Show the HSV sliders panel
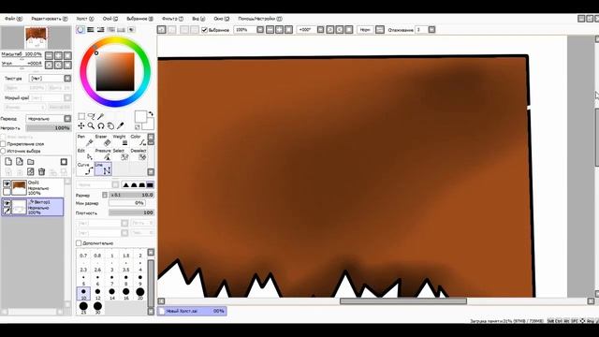This screenshot has height=337, width=599. 100,29
